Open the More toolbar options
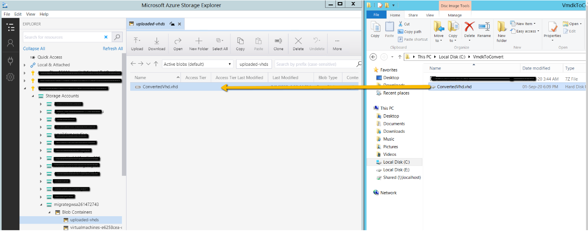This screenshot has height=231, width=588. [337, 44]
